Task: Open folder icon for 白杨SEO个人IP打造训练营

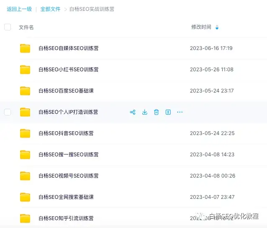Action: [25, 112]
